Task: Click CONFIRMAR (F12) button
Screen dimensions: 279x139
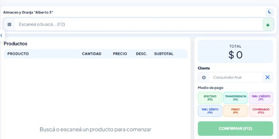Action: [x=235, y=129]
